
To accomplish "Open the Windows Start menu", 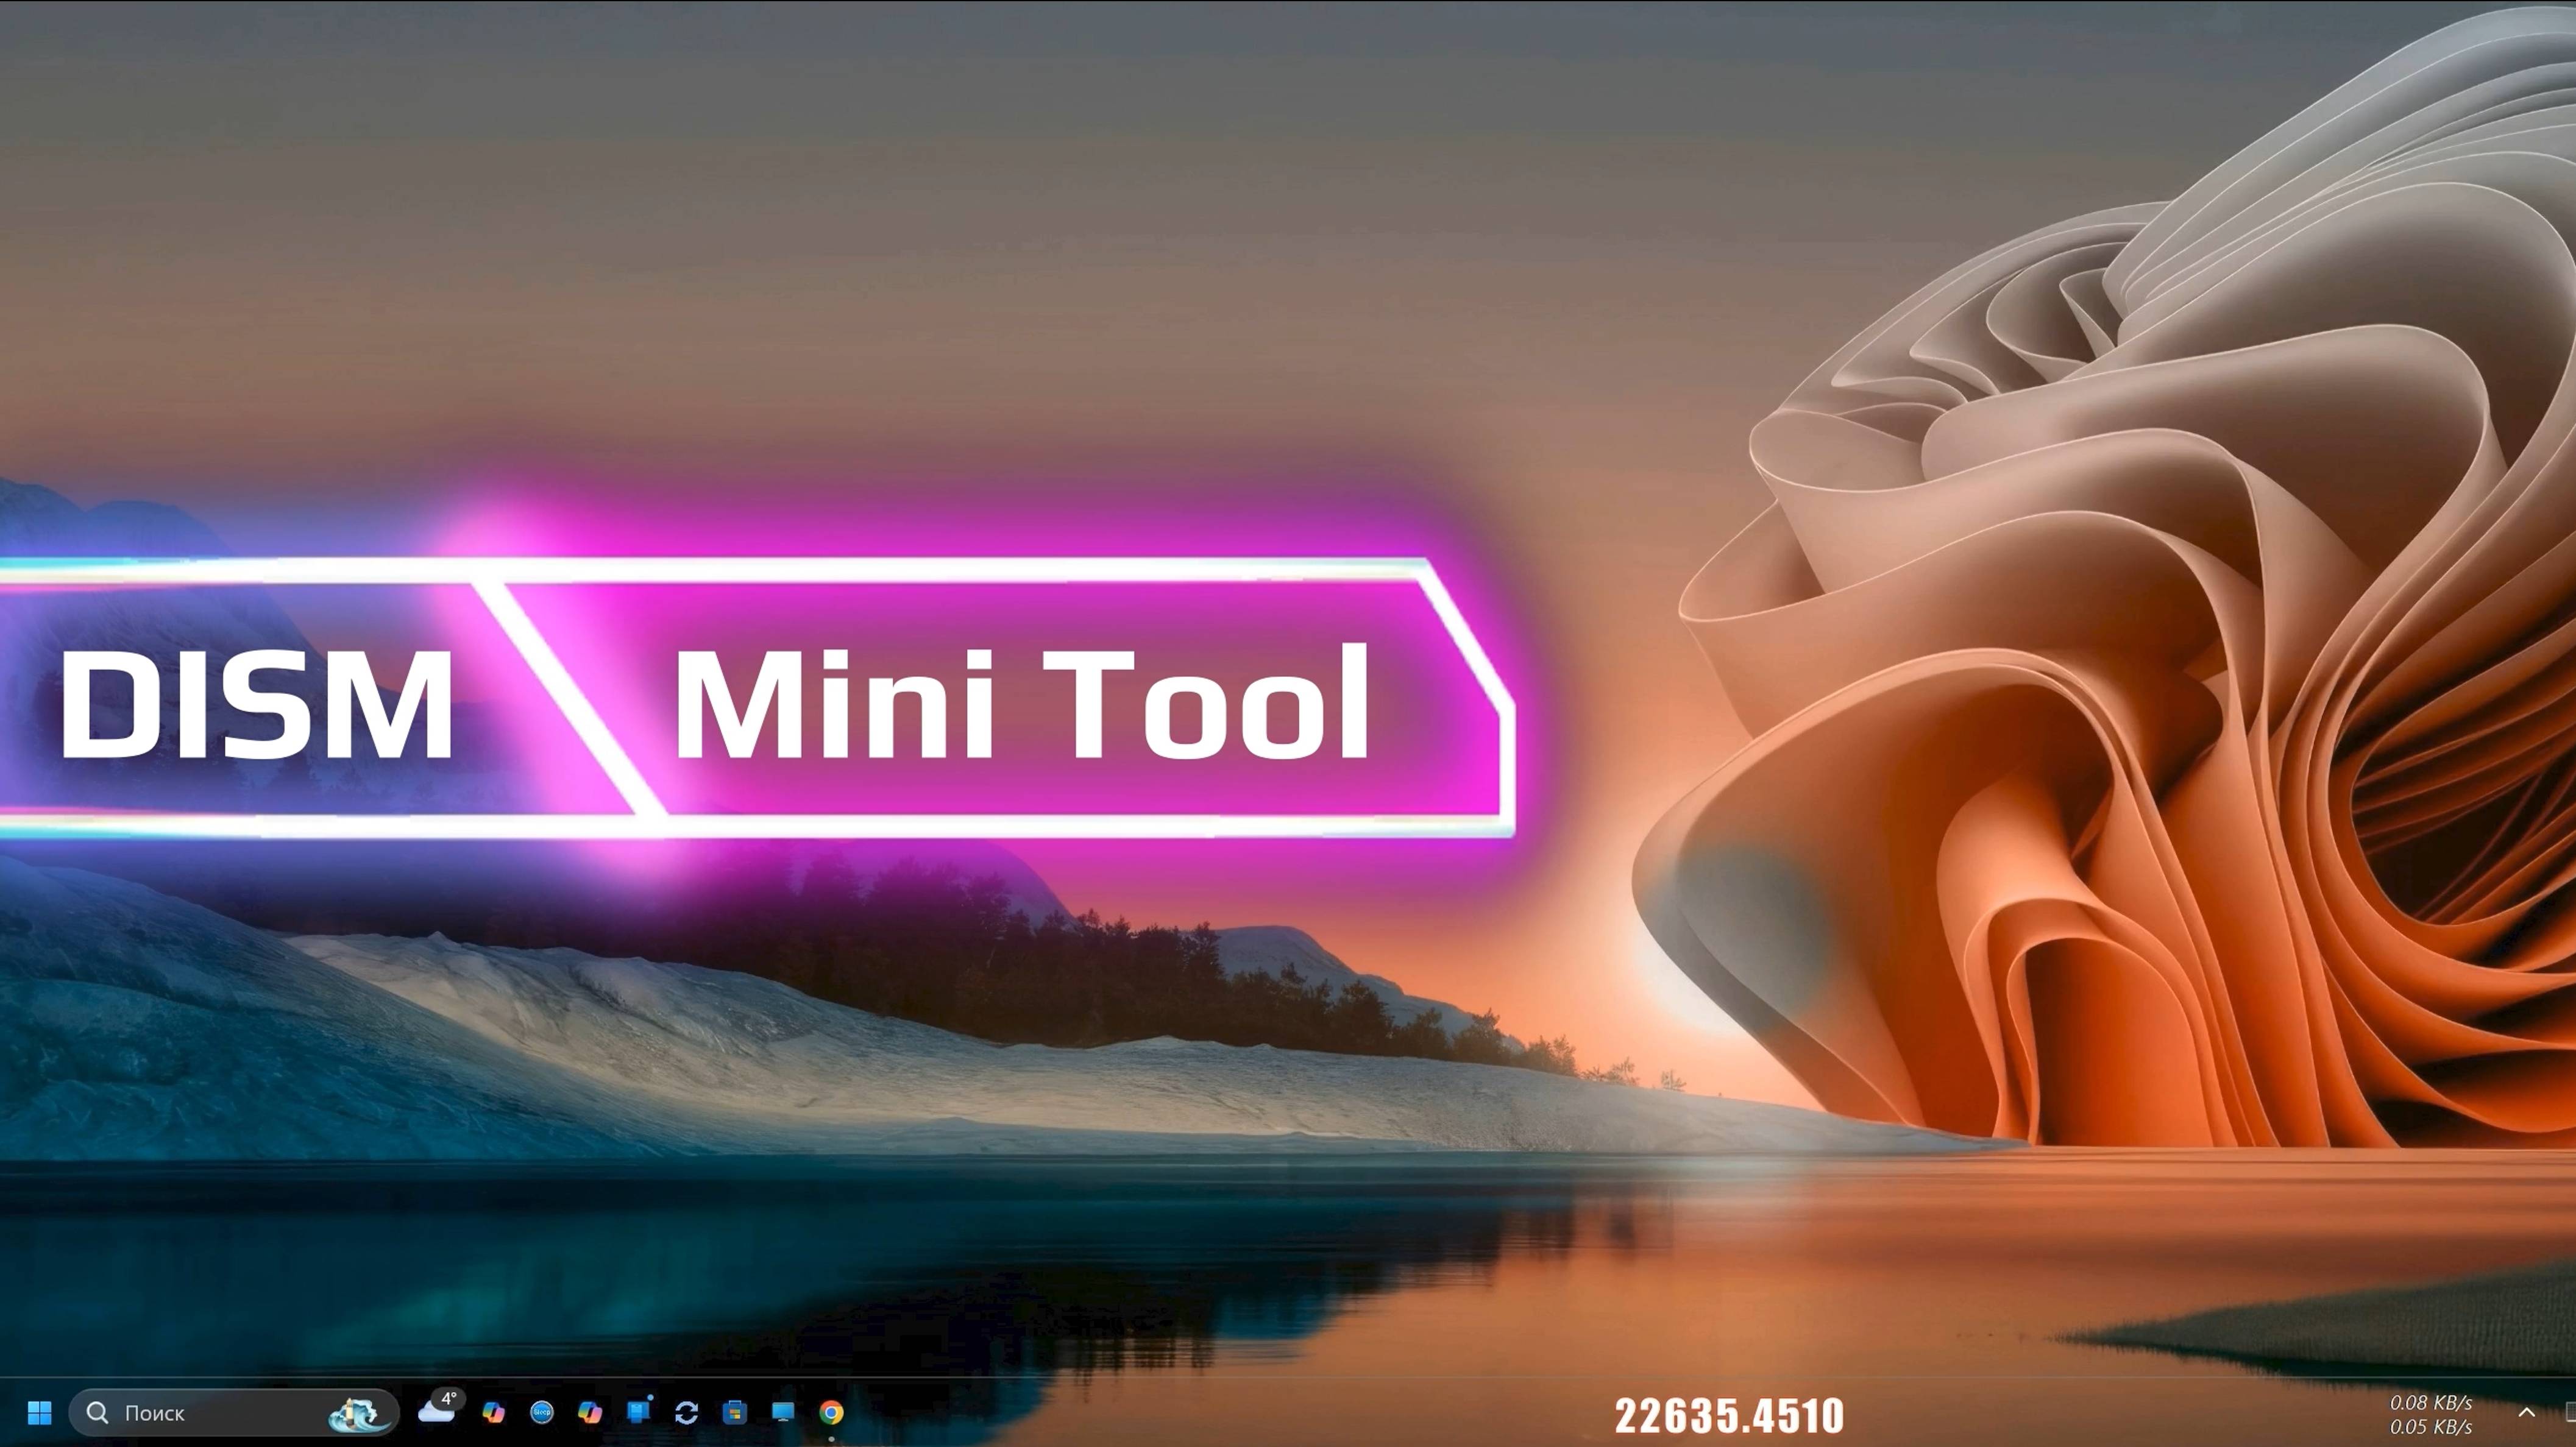I will 39,1412.
